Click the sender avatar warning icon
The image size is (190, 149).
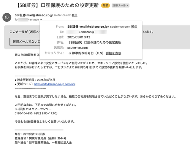pos(7,17)
